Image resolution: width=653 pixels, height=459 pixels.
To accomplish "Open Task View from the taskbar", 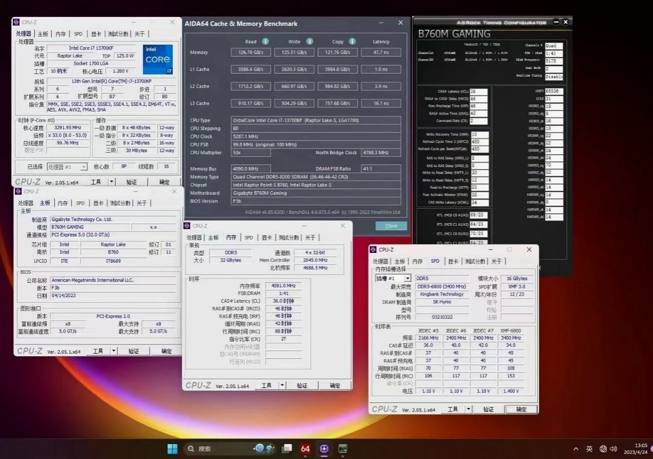I will (287, 449).
